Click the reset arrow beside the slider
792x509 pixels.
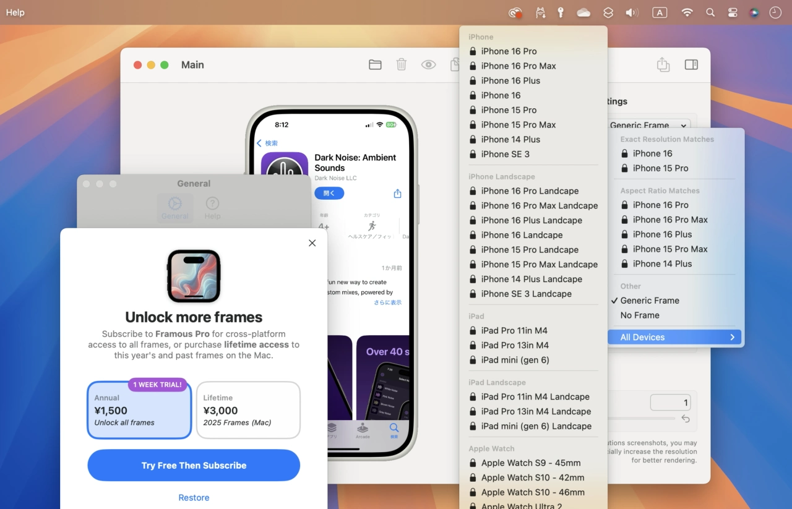[x=685, y=419]
